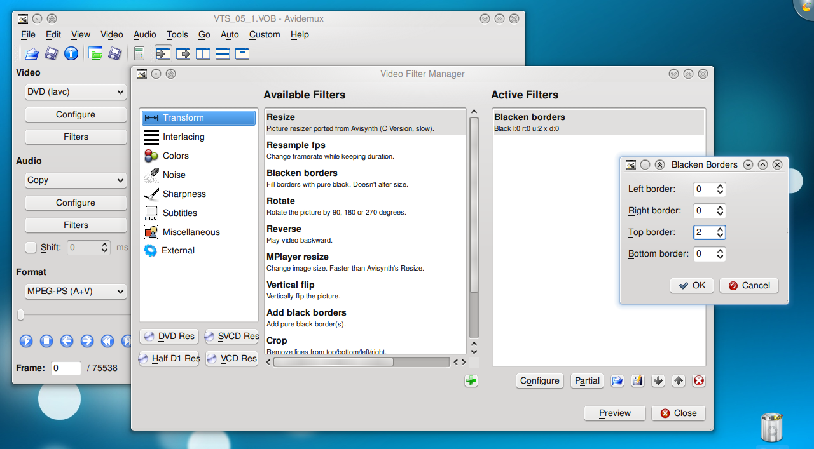Go to previous frame with left arrow
This screenshot has height=449, width=814.
pos(67,341)
